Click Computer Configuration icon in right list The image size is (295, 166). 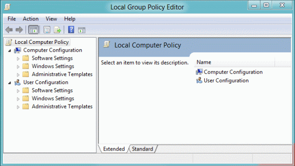199,72
